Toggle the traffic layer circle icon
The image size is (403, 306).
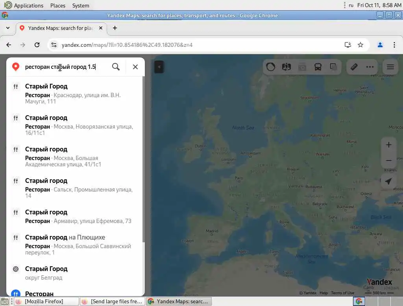[x=270, y=67]
